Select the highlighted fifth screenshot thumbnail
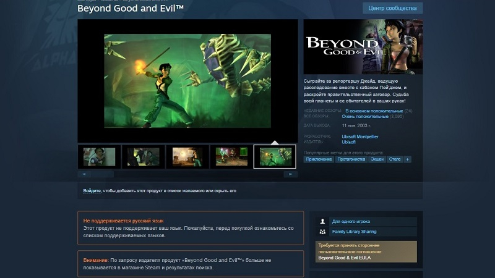Viewport: 495px width, 278px height. [275, 157]
